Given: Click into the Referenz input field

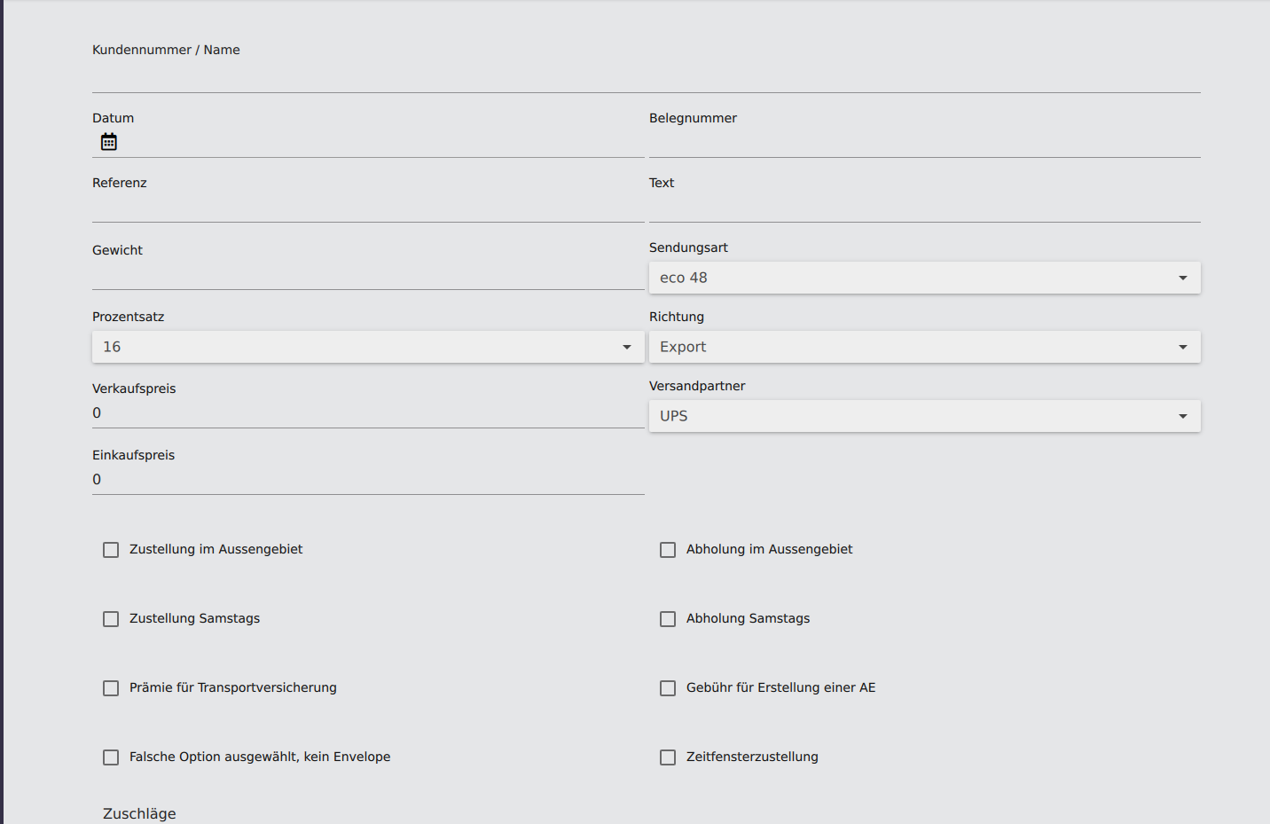Looking at the screenshot, I should coord(367,208).
